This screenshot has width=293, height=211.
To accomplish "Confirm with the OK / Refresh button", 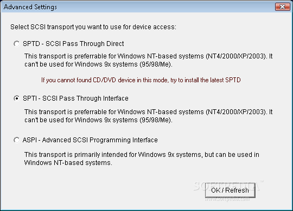I will coord(230,190).
